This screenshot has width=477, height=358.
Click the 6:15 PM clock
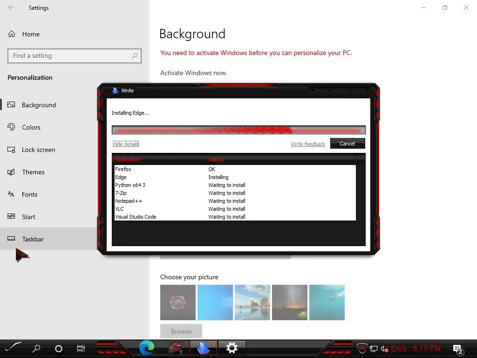click(x=427, y=348)
